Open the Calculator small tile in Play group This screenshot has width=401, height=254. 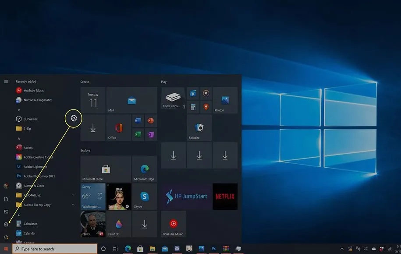(193, 107)
